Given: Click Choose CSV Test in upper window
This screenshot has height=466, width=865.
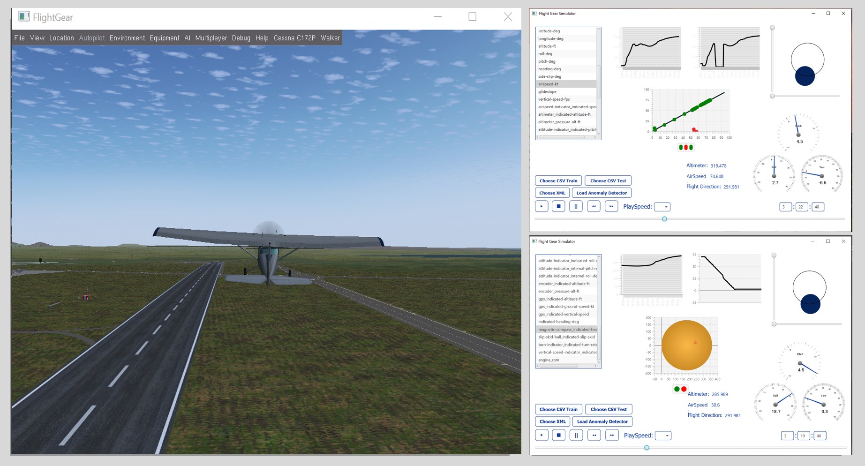Looking at the screenshot, I should [x=608, y=180].
